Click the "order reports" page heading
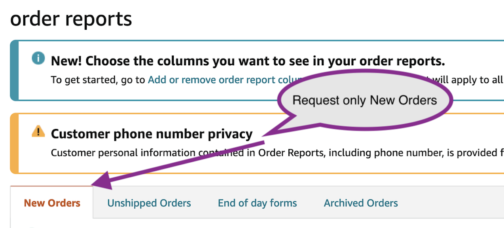504x228 pixels. (x=71, y=19)
